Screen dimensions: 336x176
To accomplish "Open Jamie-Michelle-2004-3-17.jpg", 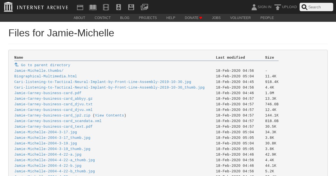I will (x=46, y=132).
